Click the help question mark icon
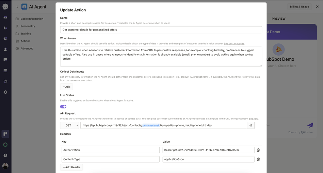Image resolution: width=323 pixels, height=173 pixels. coord(5,155)
